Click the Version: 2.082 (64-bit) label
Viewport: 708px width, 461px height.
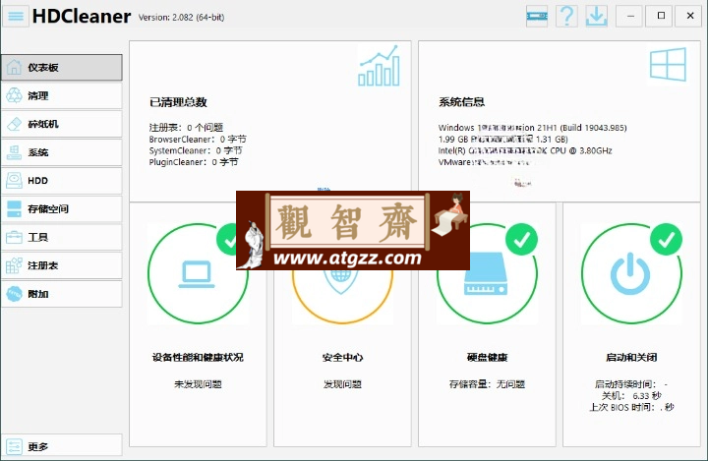[x=181, y=17]
